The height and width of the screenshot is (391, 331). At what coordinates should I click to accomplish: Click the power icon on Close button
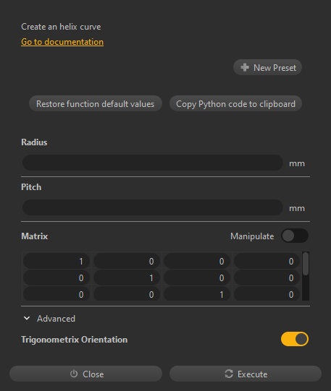click(74, 374)
